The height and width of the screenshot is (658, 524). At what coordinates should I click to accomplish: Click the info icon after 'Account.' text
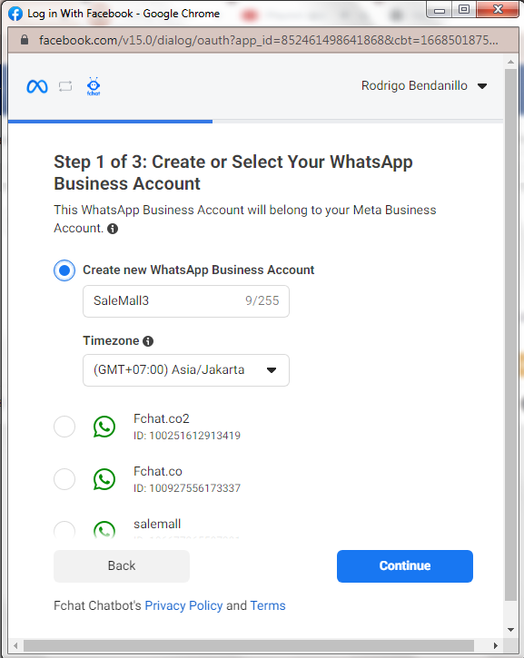pyautogui.click(x=113, y=229)
